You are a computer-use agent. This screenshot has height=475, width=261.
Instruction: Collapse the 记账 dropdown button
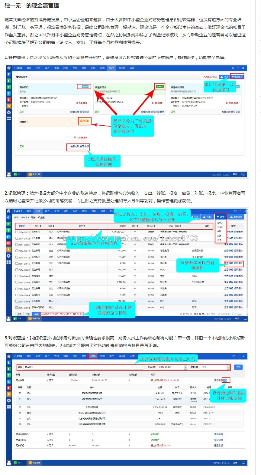221,217
